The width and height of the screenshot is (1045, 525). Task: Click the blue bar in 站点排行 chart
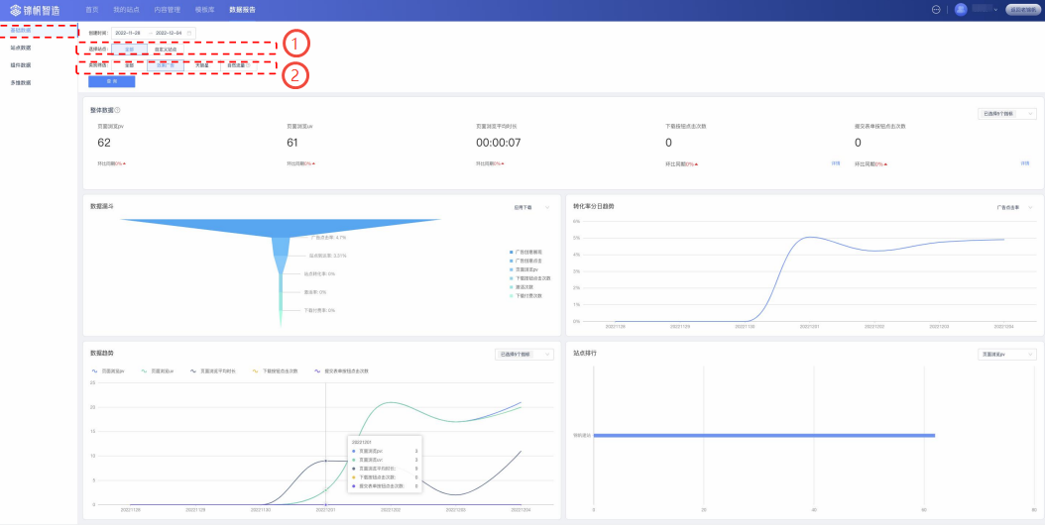(x=764, y=435)
